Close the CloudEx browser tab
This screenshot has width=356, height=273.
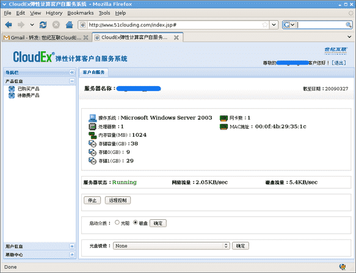click(x=176, y=37)
